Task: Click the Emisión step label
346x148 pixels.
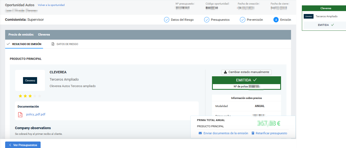Action: pos(286,20)
